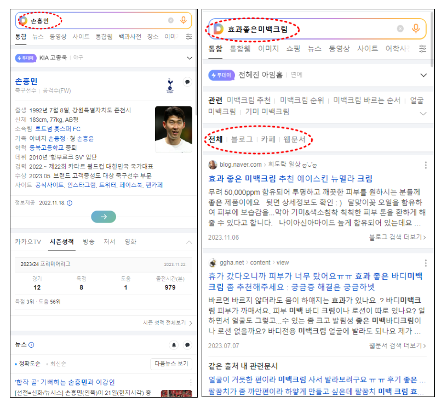
Task: Open brother 손흥윤 link
Action: tap(85, 138)
